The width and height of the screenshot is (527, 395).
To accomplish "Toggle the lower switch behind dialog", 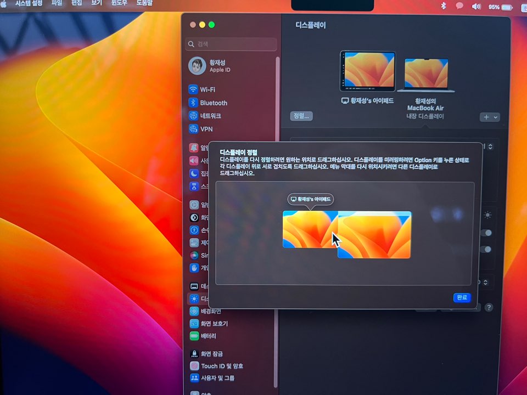I will click(x=486, y=249).
